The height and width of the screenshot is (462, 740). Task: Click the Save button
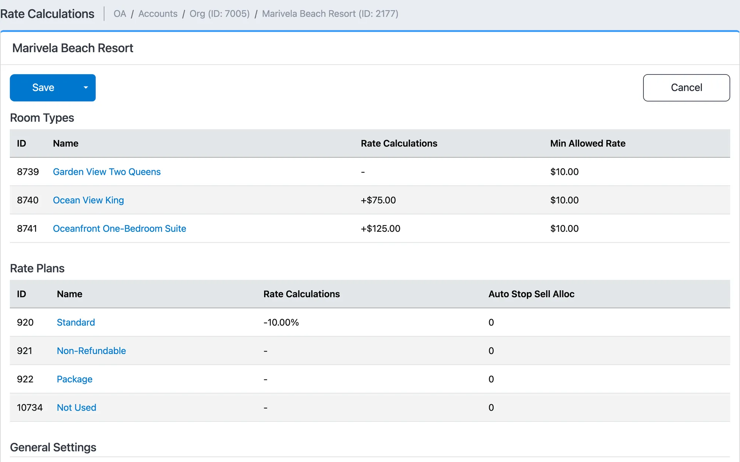click(x=43, y=88)
